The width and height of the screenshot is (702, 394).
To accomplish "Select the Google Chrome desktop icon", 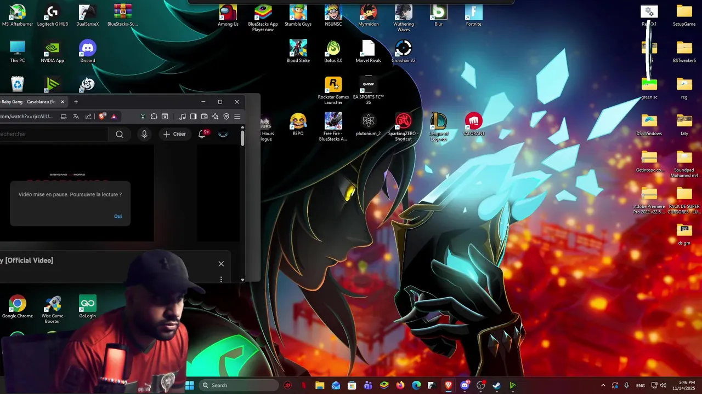I will [18, 307].
